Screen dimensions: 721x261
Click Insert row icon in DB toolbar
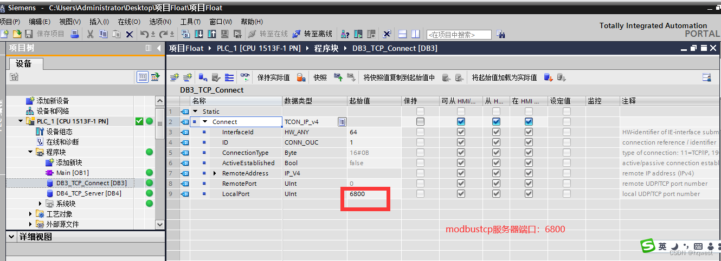pyautogui.click(x=175, y=77)
